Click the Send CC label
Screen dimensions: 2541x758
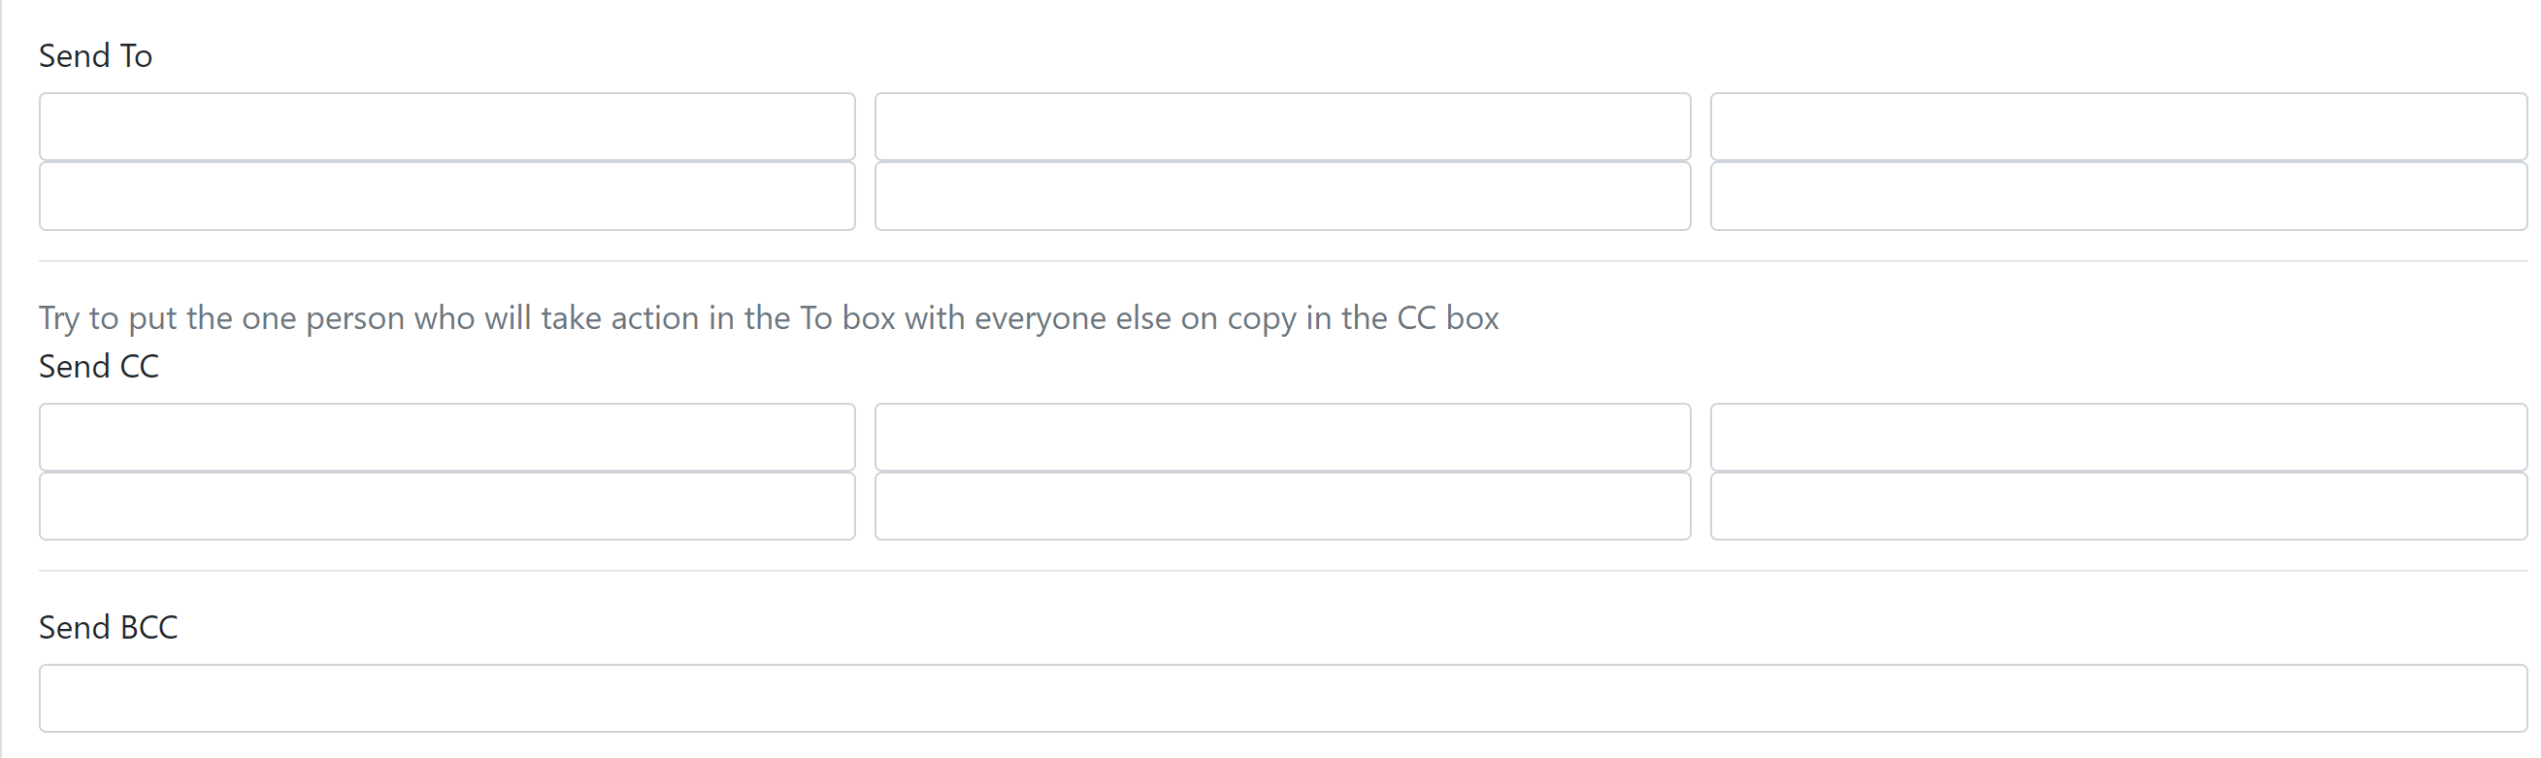click(99, 366)
